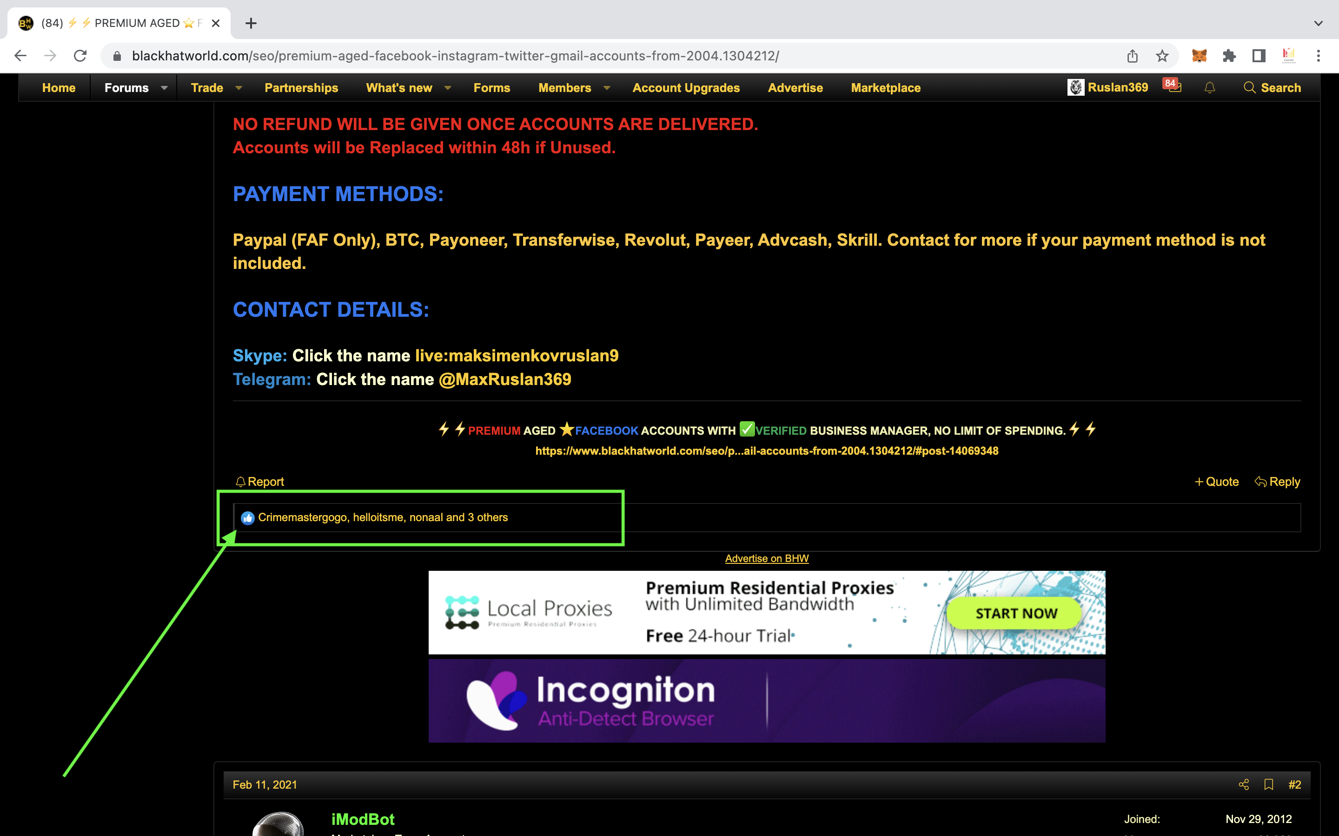Screen dimensions: 1339x836
Task: Click the Forums menu label
Action: click(127, 88)
